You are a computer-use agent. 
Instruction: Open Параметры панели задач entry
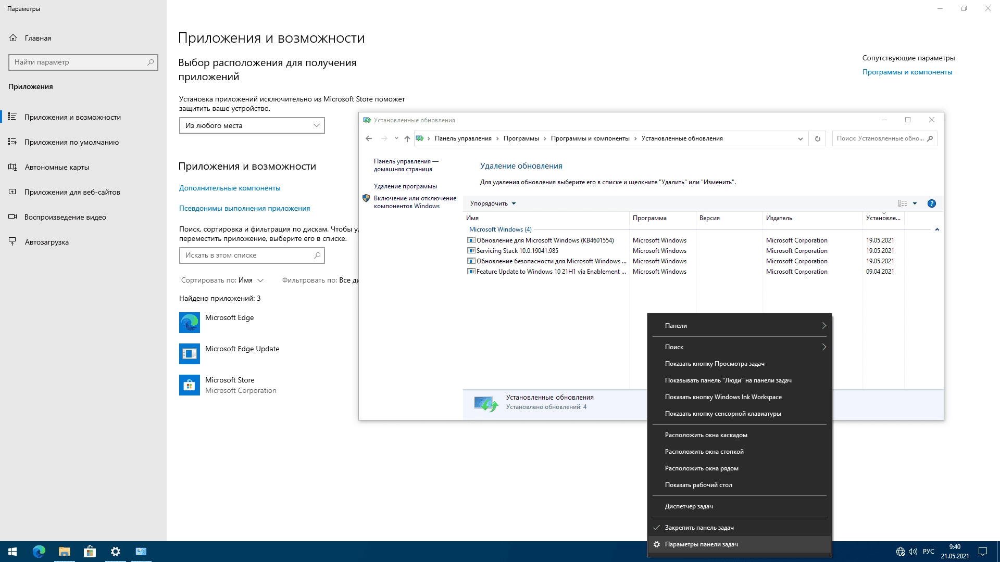740,544
